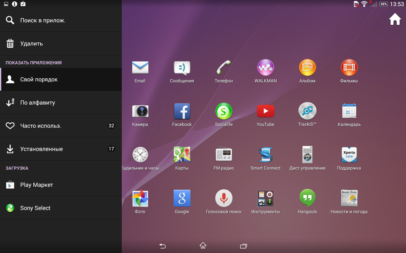Open Sony Select from the sidebar
Screen dimensions: 406x253
[x=61, y=208]
